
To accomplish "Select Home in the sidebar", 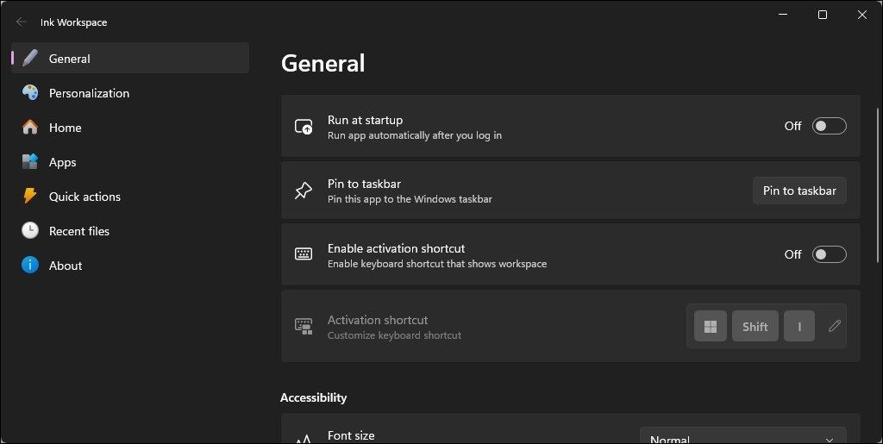I will click(130, 128).
